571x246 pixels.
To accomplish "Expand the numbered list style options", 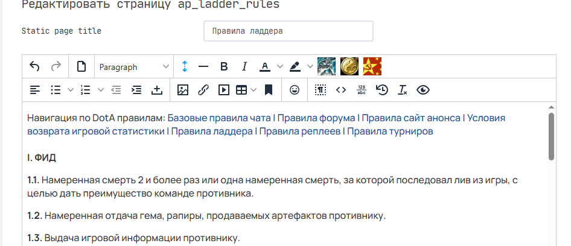I will coord(101,90).
